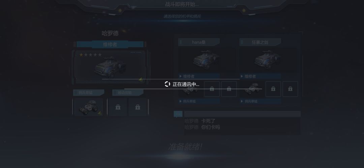The height and width of the screenshot is (168, 364).
Task: Select the second locked slot under hana桑
Action: 229,89
